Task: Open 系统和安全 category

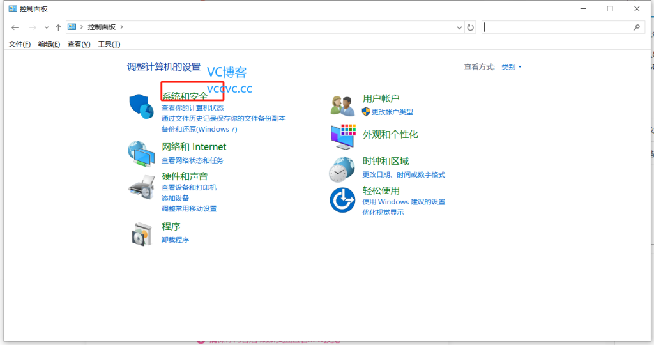Action: tap(185, 96)
